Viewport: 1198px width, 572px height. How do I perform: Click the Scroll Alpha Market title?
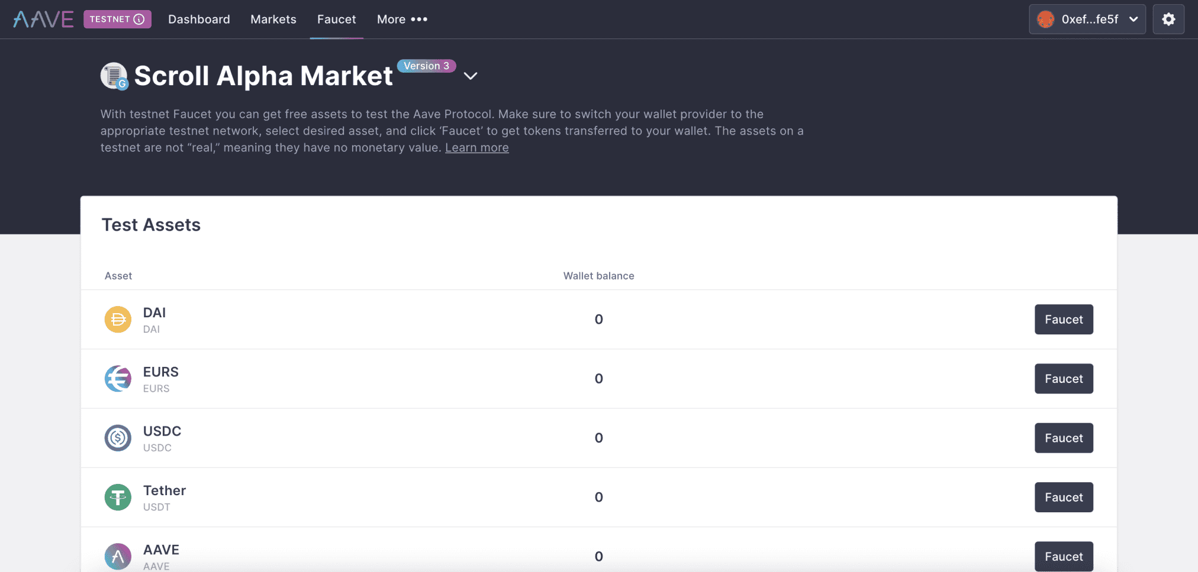coord(263,76)
